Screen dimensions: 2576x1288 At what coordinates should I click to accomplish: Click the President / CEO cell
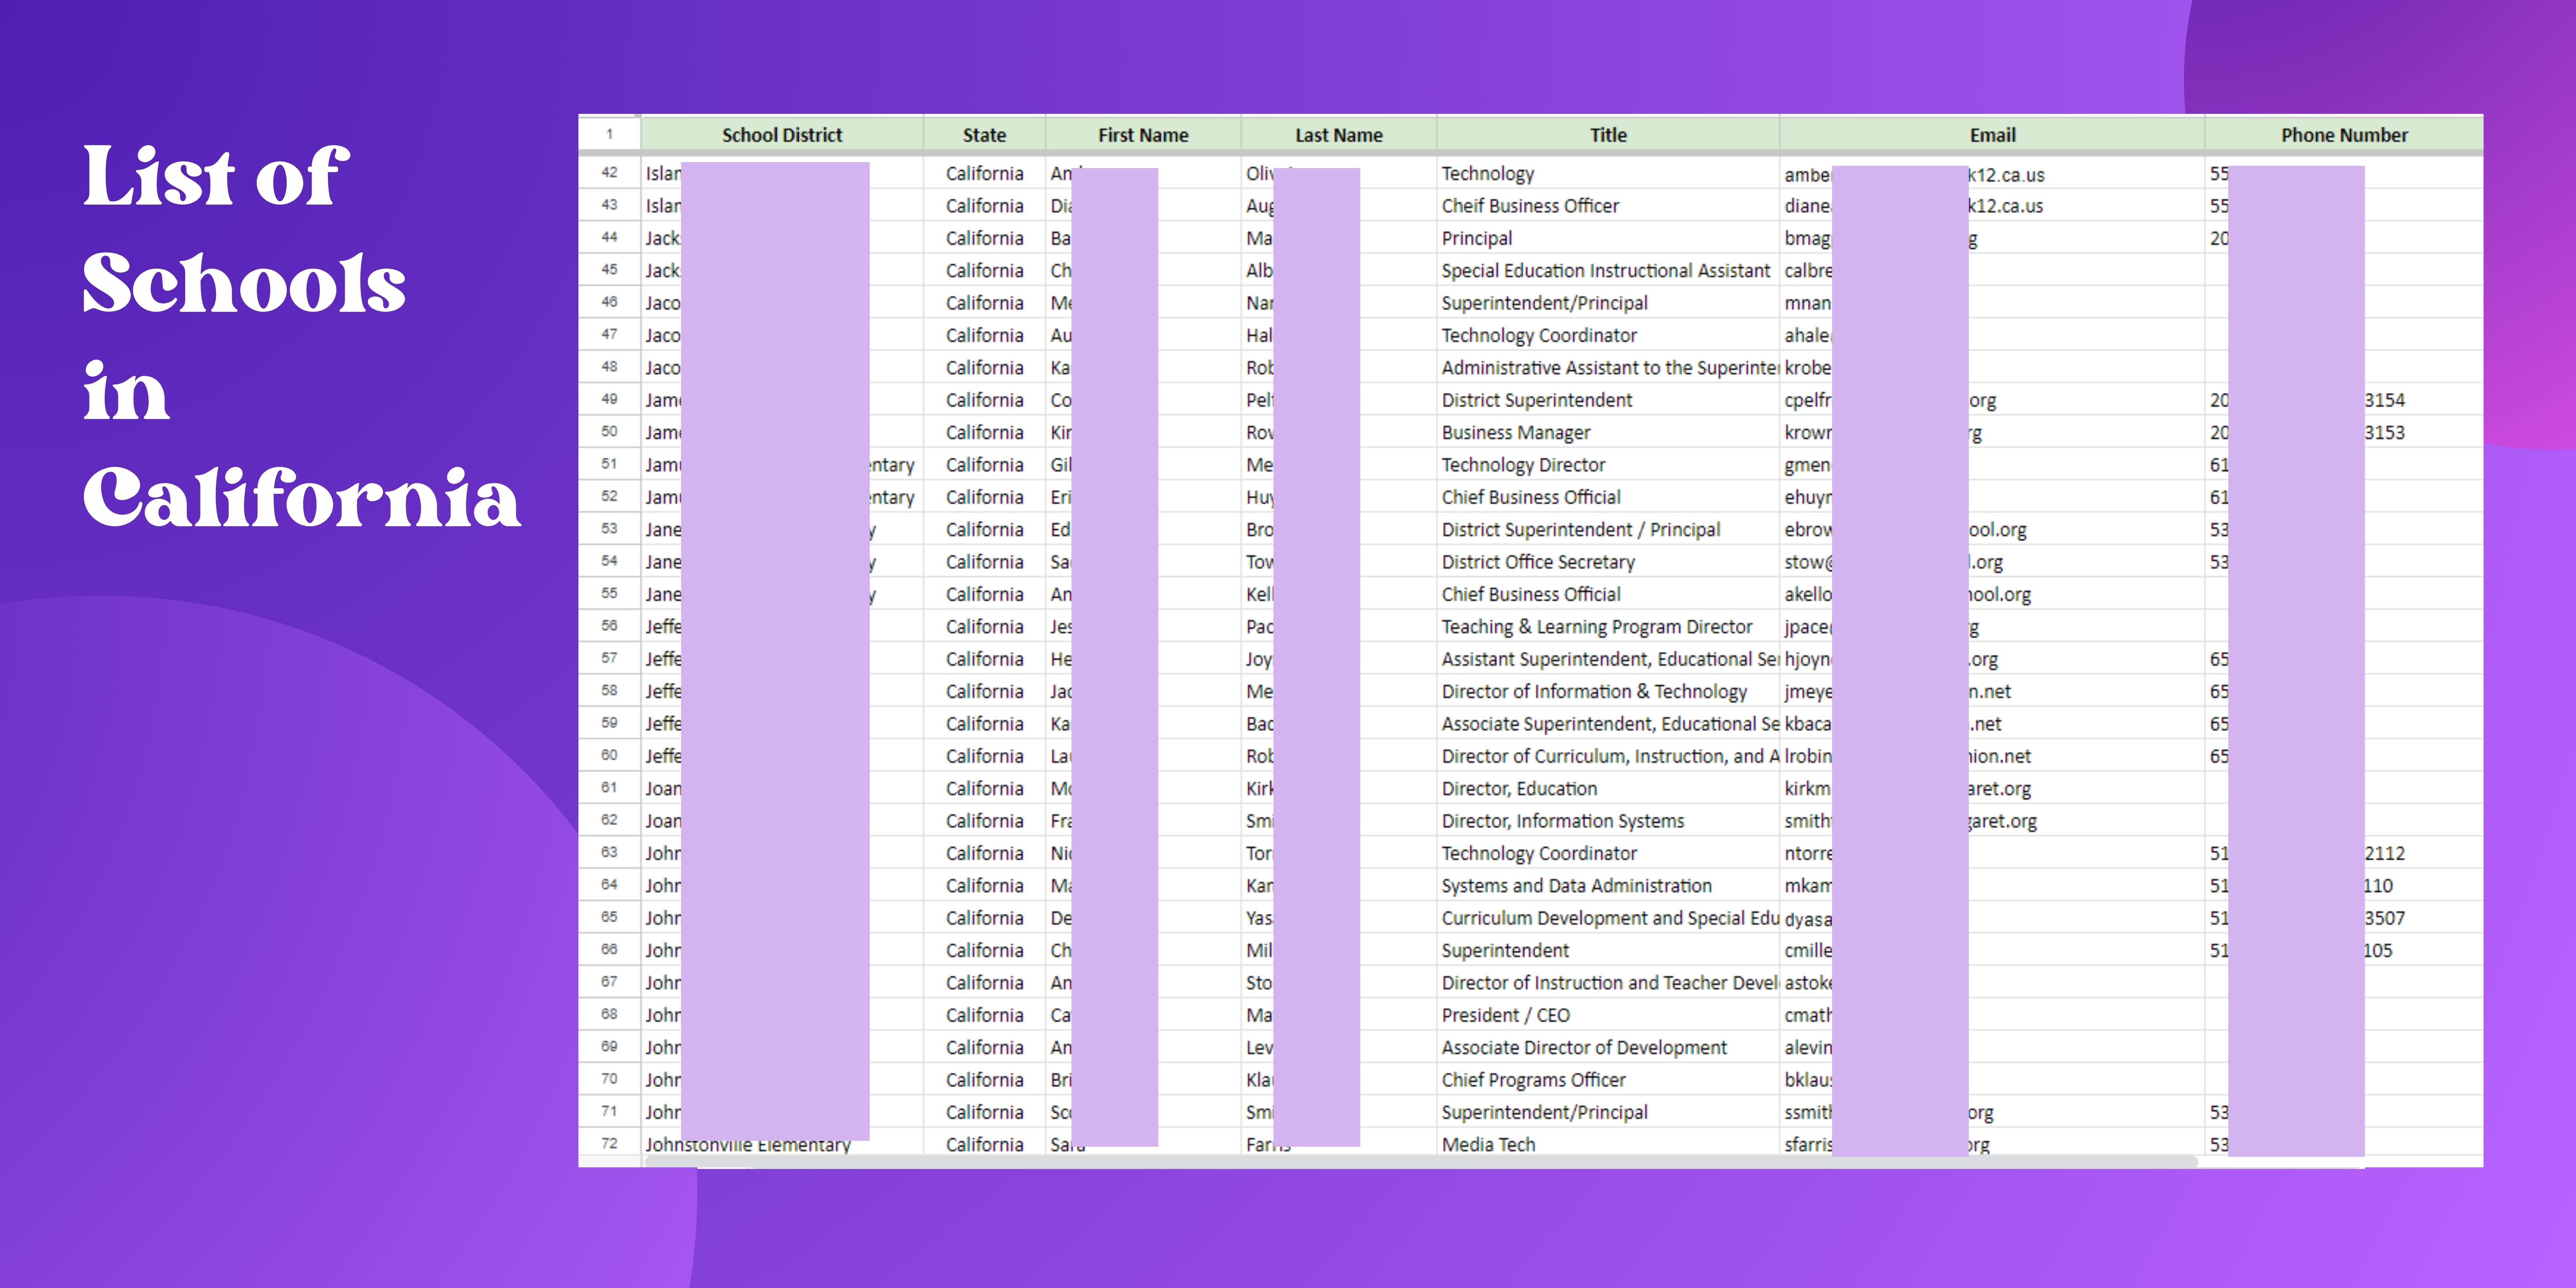1505,1015
